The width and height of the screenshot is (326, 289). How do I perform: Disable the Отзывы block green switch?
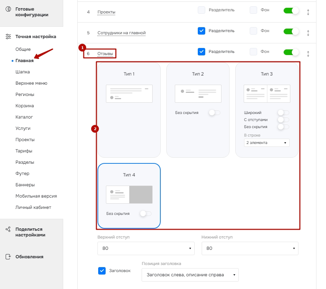point(291,52)
